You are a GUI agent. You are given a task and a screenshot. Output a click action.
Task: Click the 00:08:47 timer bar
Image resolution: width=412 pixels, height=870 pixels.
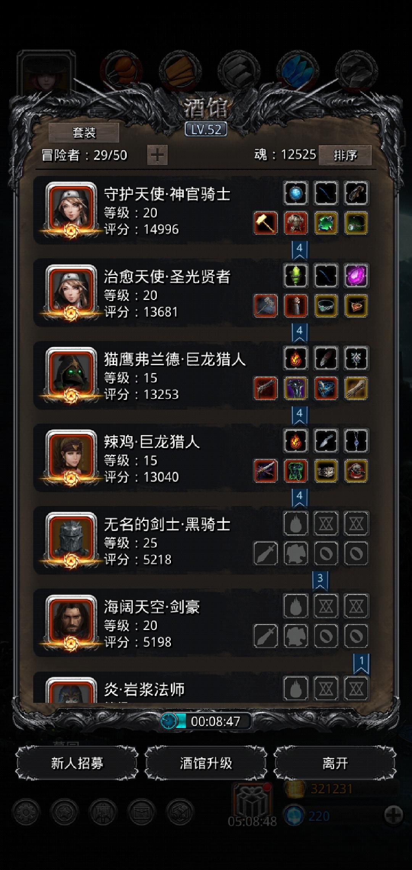[206, 721]
